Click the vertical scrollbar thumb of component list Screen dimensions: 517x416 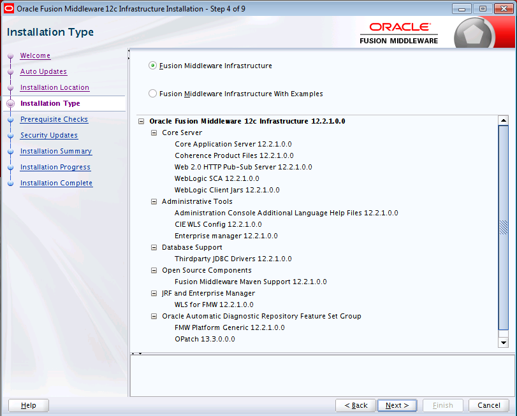503,227
